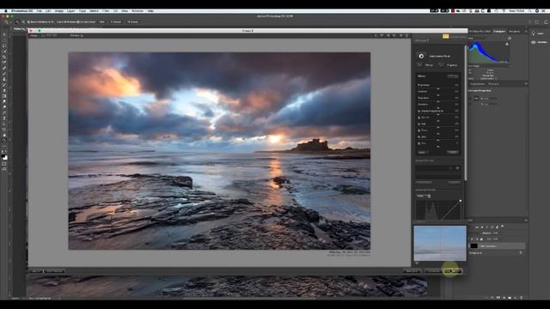
Task: Click the loupe preview thumbnail
Action: [x=440, y=243]
